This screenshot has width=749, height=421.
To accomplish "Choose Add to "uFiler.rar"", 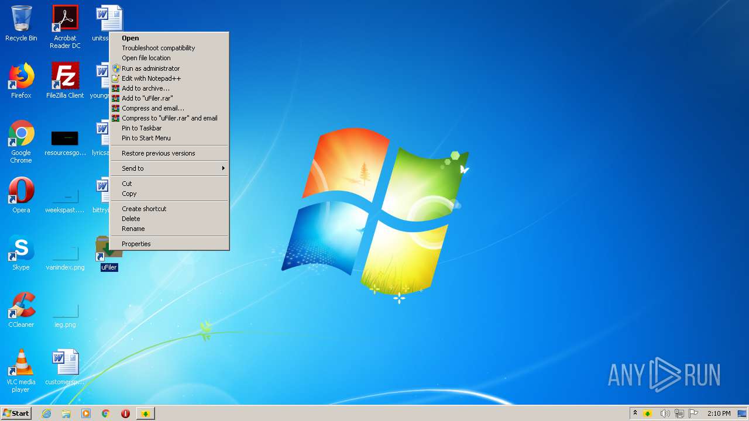I will (170, 98).
